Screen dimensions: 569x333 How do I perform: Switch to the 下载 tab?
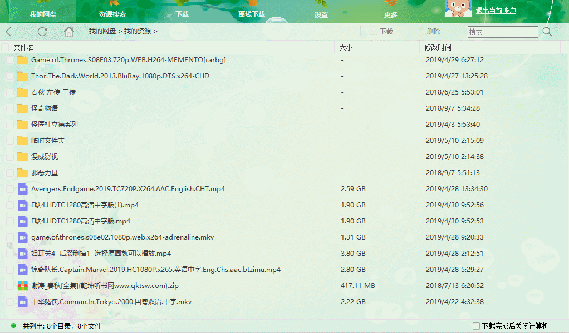pos(182,14)
